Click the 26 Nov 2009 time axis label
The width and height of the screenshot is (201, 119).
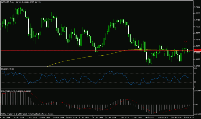coord(71,117)
